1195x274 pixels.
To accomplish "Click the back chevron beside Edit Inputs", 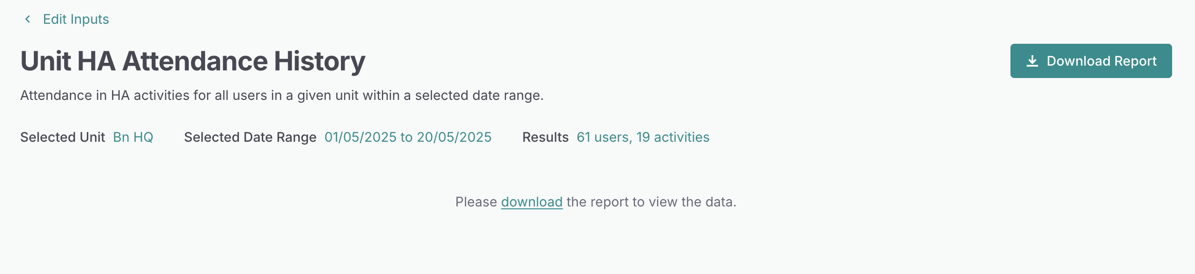I will 28,19.
